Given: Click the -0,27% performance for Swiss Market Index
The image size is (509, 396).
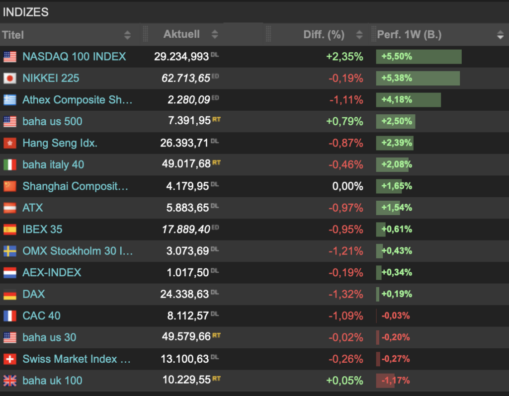Looking at the screenshot, I should click(x=395, y=359).
